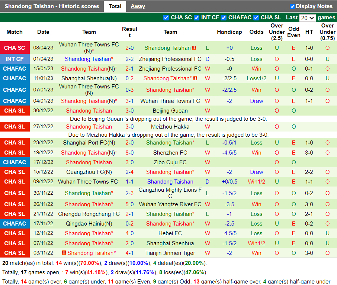Click the Win odds link in the 15/01/23 row
Screen dimensions: 337x285
coord(256,68)
